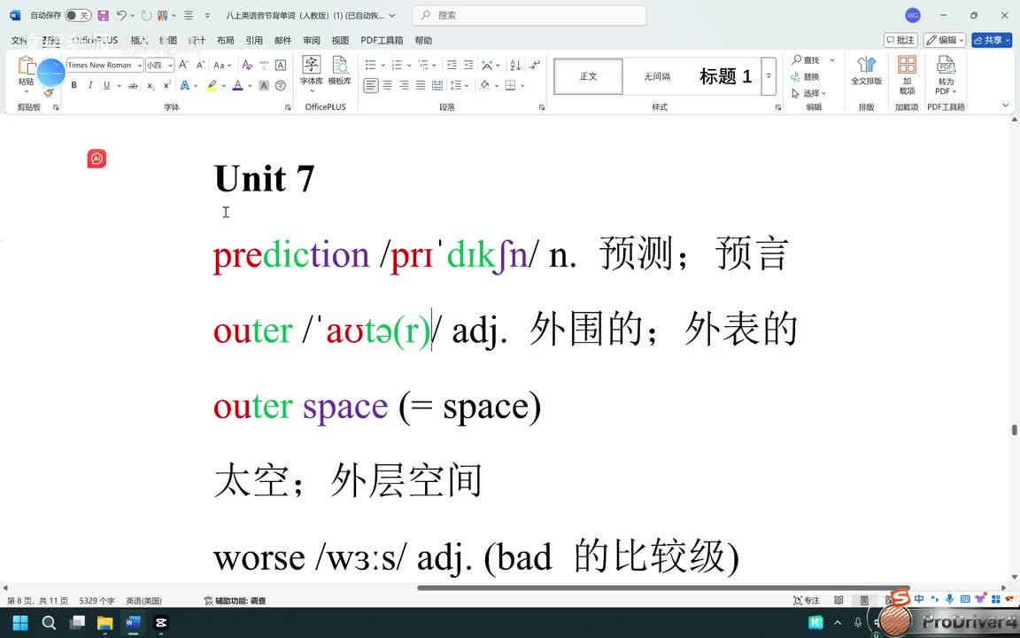Click the Replace icon in Editing group
The width and height of the screenshot is (1020, 638).
pos(806,77)
